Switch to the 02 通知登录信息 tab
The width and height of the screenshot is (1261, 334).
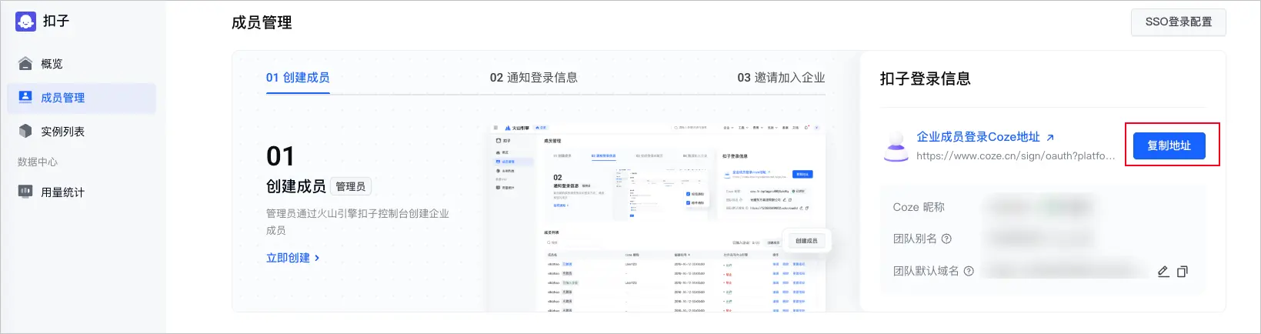[x=534, y=78]
